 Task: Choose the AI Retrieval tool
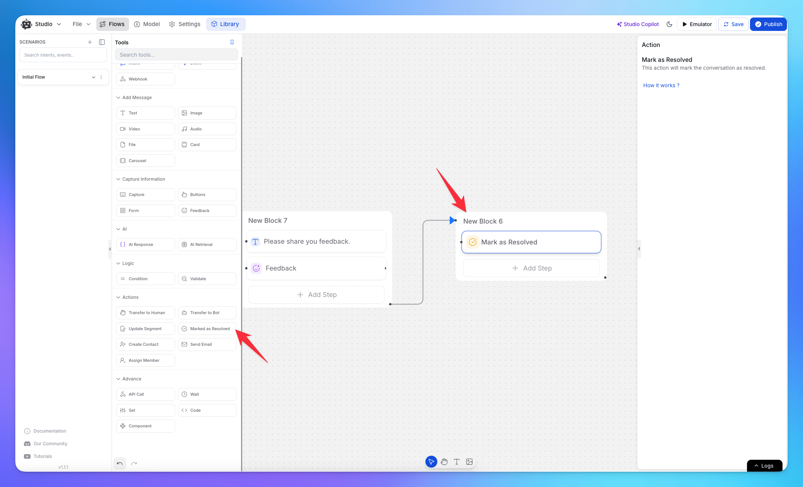click(x=207, y=244)
